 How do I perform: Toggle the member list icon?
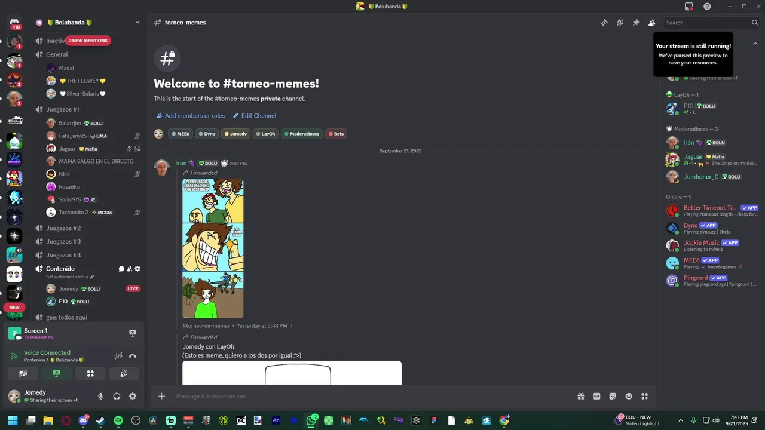[x=652, y=23]
